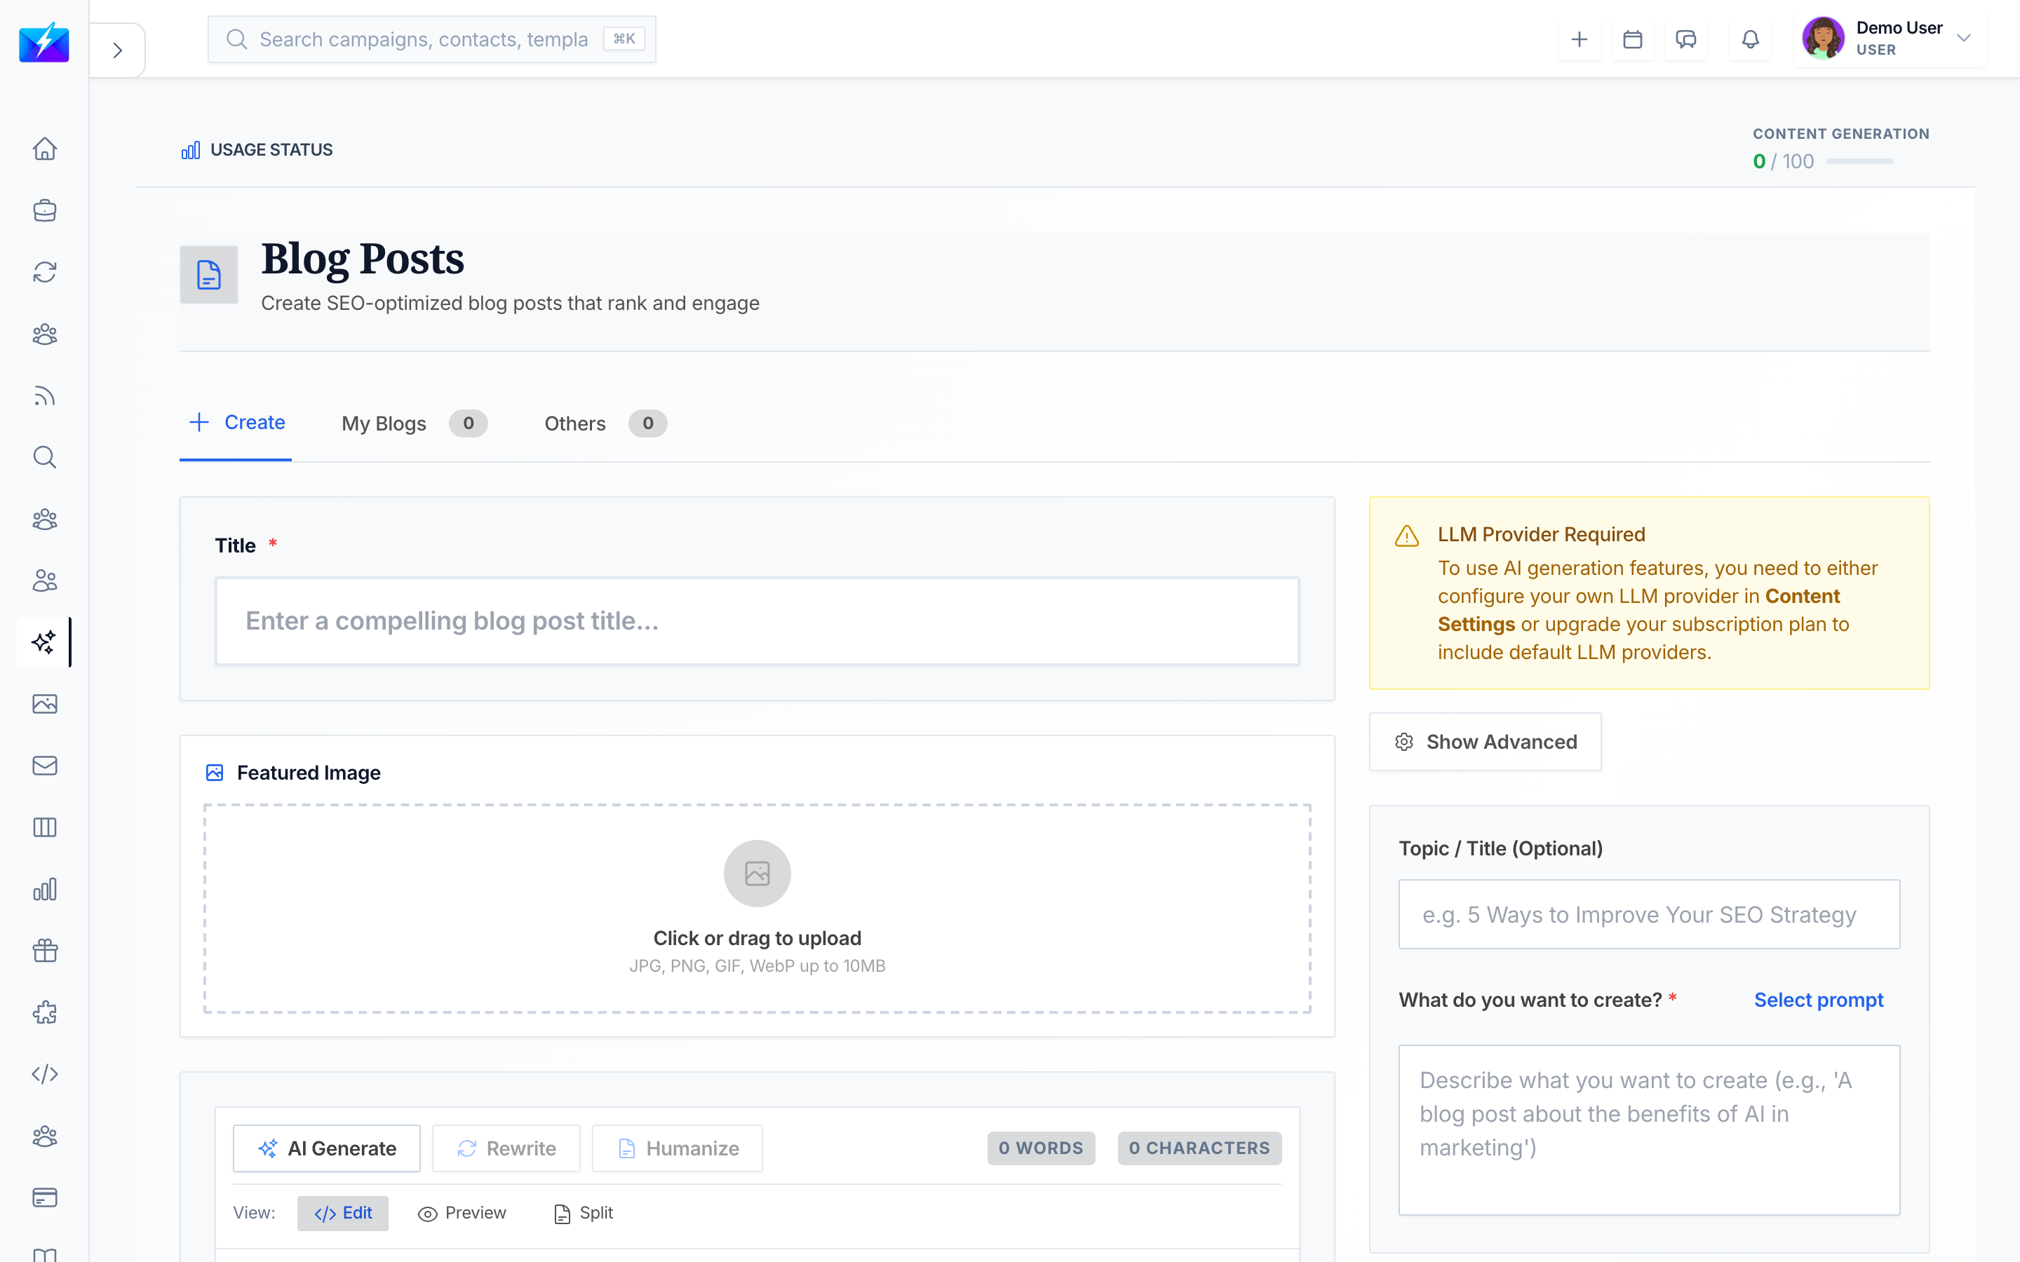Click the featured image upload drop zone
The height and width of the screenshot is (1262, 2020).
(x=757, y=908)
